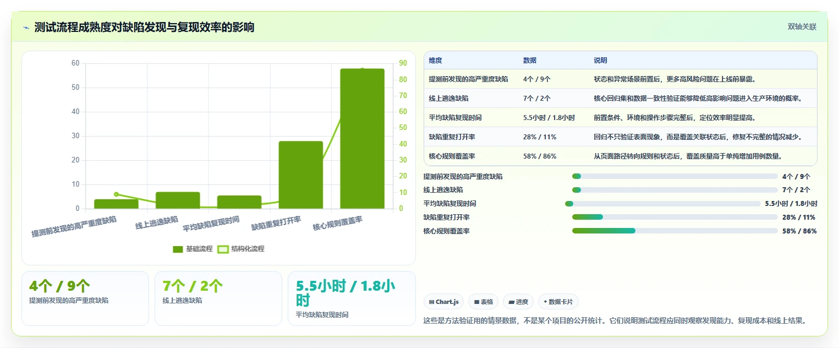Image resolution: width=839 pixels, height=348 pixels.
Task: Click the 平均缺陷复现时间 progress bar
Action: point(663,204)
